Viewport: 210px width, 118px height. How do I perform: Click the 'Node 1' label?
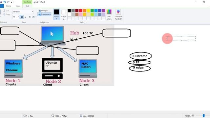(13, 81)
